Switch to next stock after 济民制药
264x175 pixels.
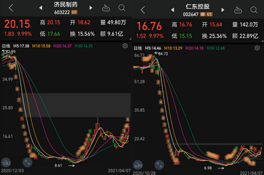pos(91,8)
